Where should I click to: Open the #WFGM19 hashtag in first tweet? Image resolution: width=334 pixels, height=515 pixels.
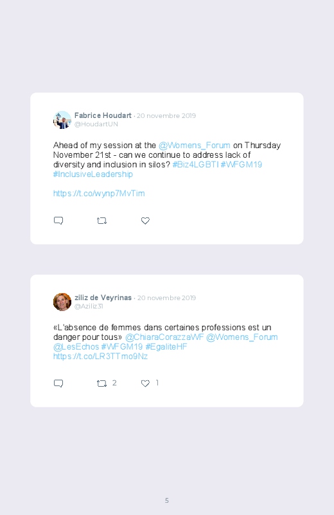pos(242,165)
